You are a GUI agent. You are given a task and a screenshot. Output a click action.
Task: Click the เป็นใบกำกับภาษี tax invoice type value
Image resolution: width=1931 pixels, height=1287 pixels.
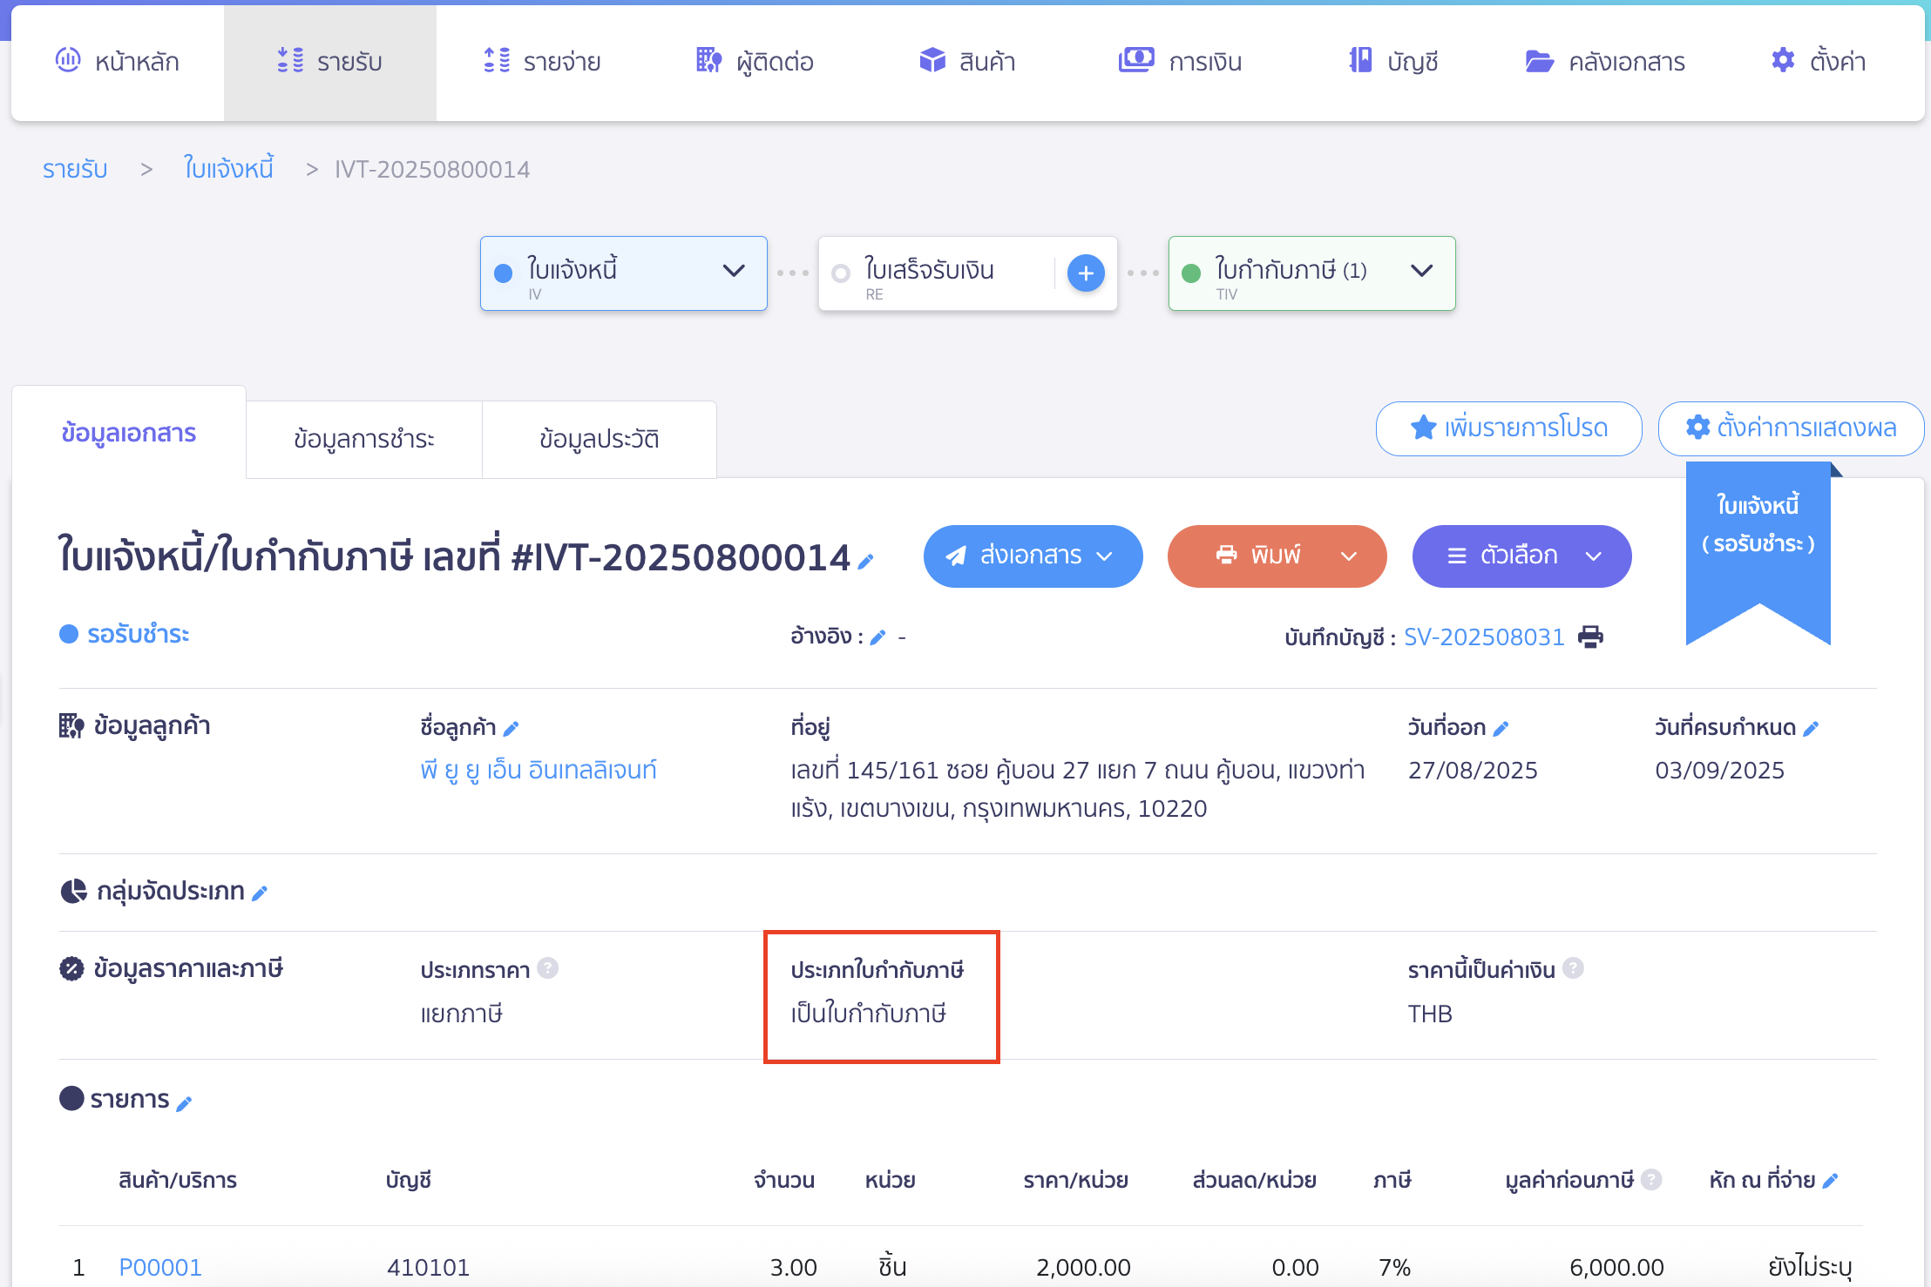point(868,1014)
